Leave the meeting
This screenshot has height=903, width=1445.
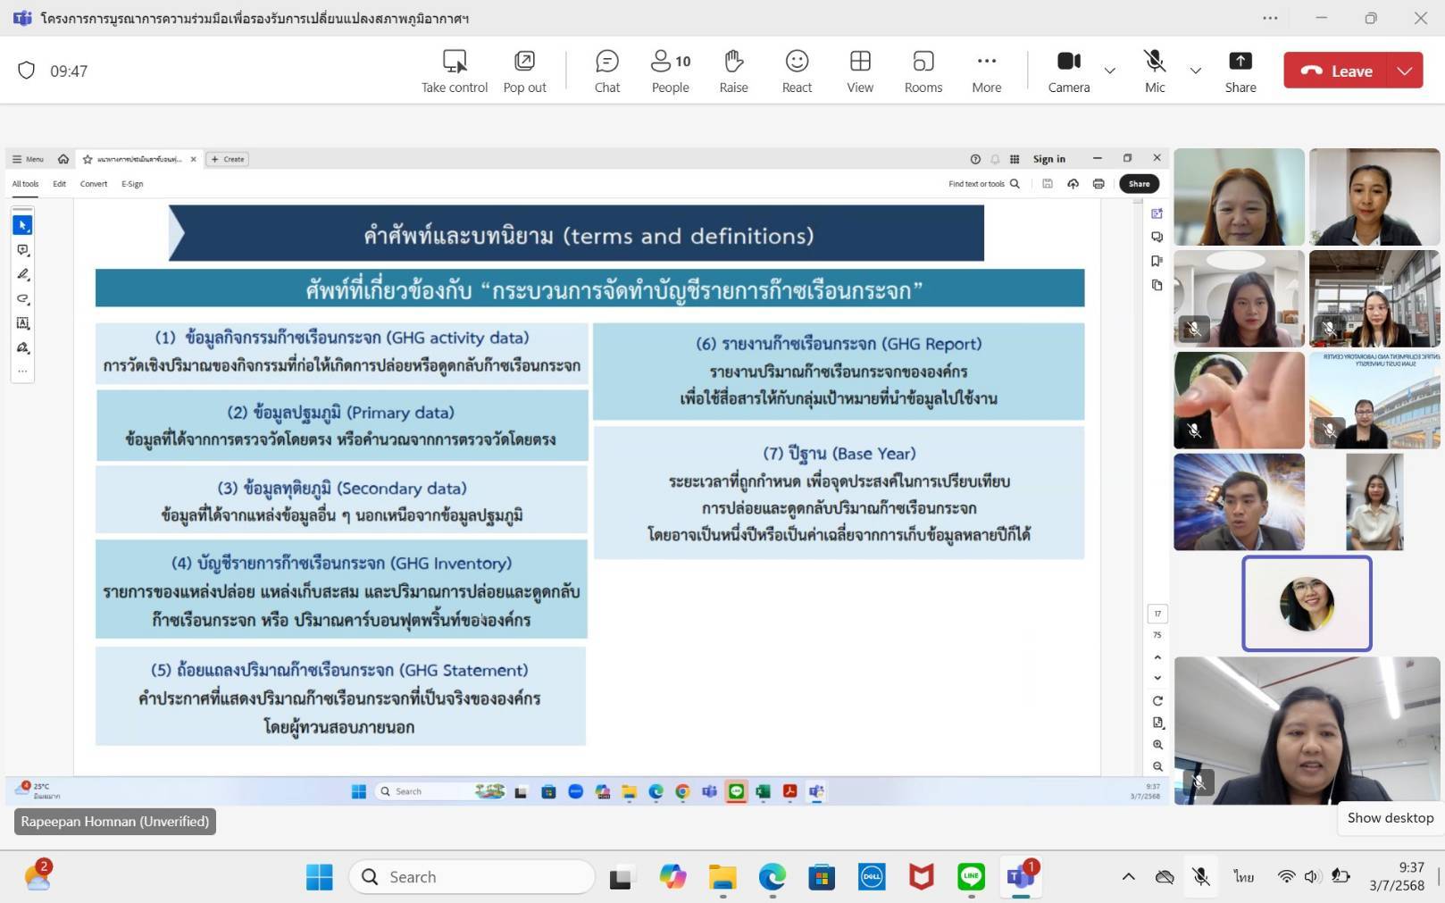point(1336,71)
